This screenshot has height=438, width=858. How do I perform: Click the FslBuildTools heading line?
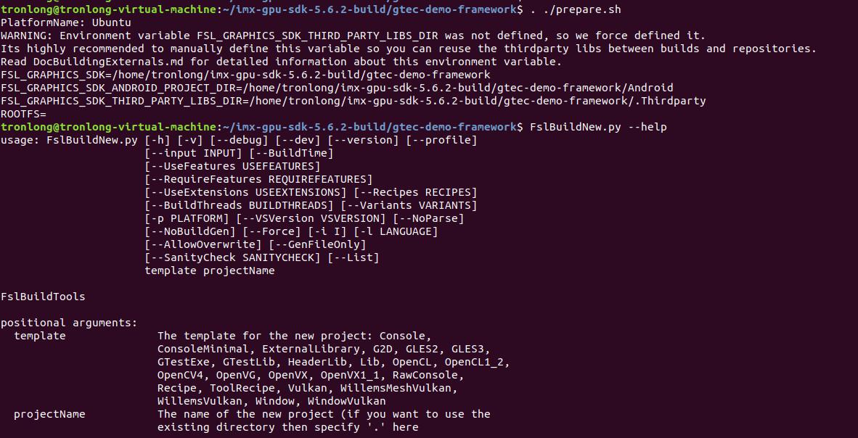point(43,297)
